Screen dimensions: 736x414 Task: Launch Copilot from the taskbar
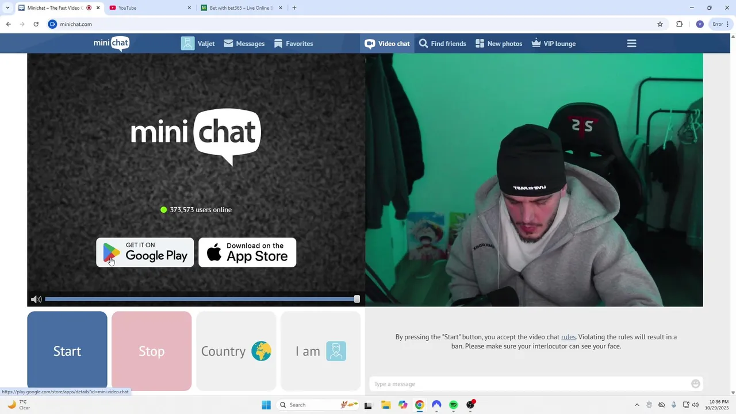point(403,405)
